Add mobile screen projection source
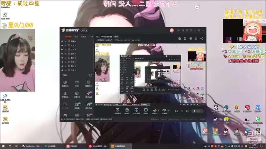This screenshot has width=266, height=149. point(136,111)
